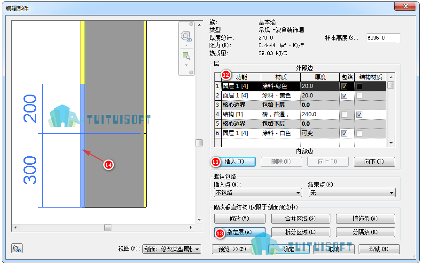Click the 2D steering wheel navigation icon
This screenshot has width=422, height=265.
[x=186, y=36]
